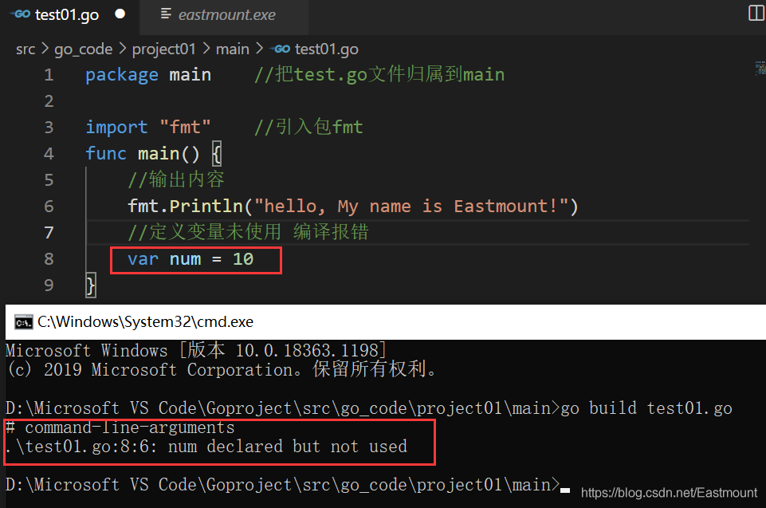Open the project01 breadcrumb

(163, 49)
